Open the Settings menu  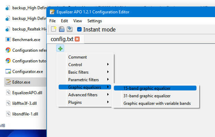(x=95, y=21)
